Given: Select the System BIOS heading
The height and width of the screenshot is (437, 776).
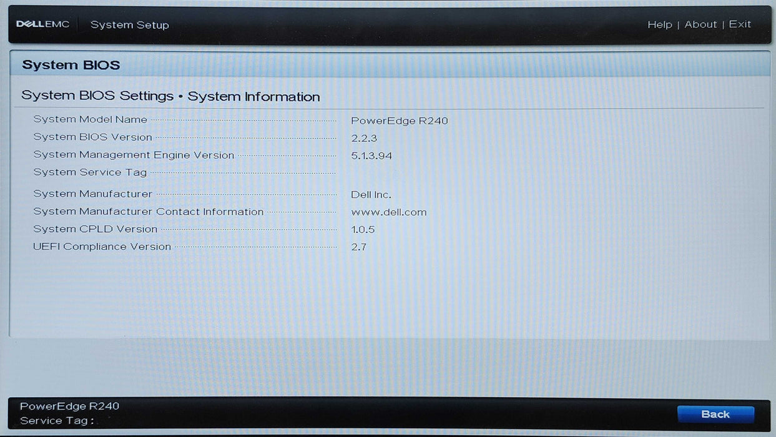Looking at the screenshot, I should [x=71, y=65].
